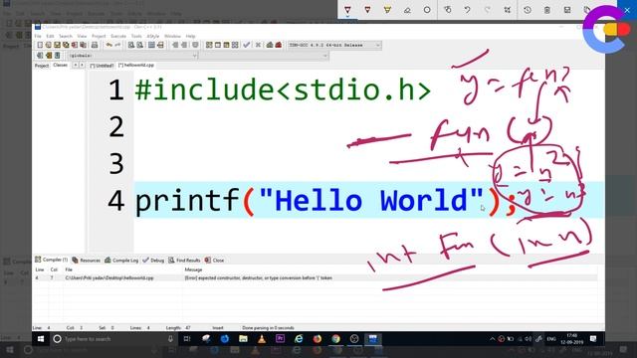Click the Windows Start button
Viewport: 637px width, 358px height.
(x=41, y=338)
